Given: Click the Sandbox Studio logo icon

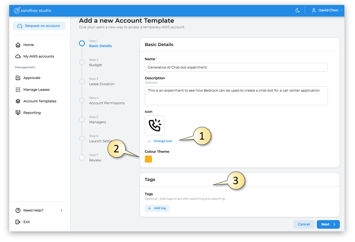Looking at the screenshot, I should pos(17,11).
